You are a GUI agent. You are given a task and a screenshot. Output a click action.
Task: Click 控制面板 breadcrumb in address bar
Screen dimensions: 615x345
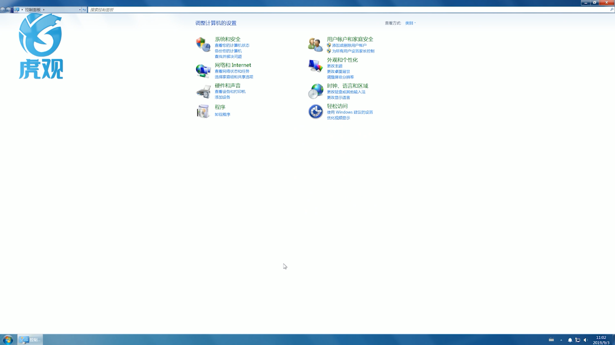click(x=33, y=10)
